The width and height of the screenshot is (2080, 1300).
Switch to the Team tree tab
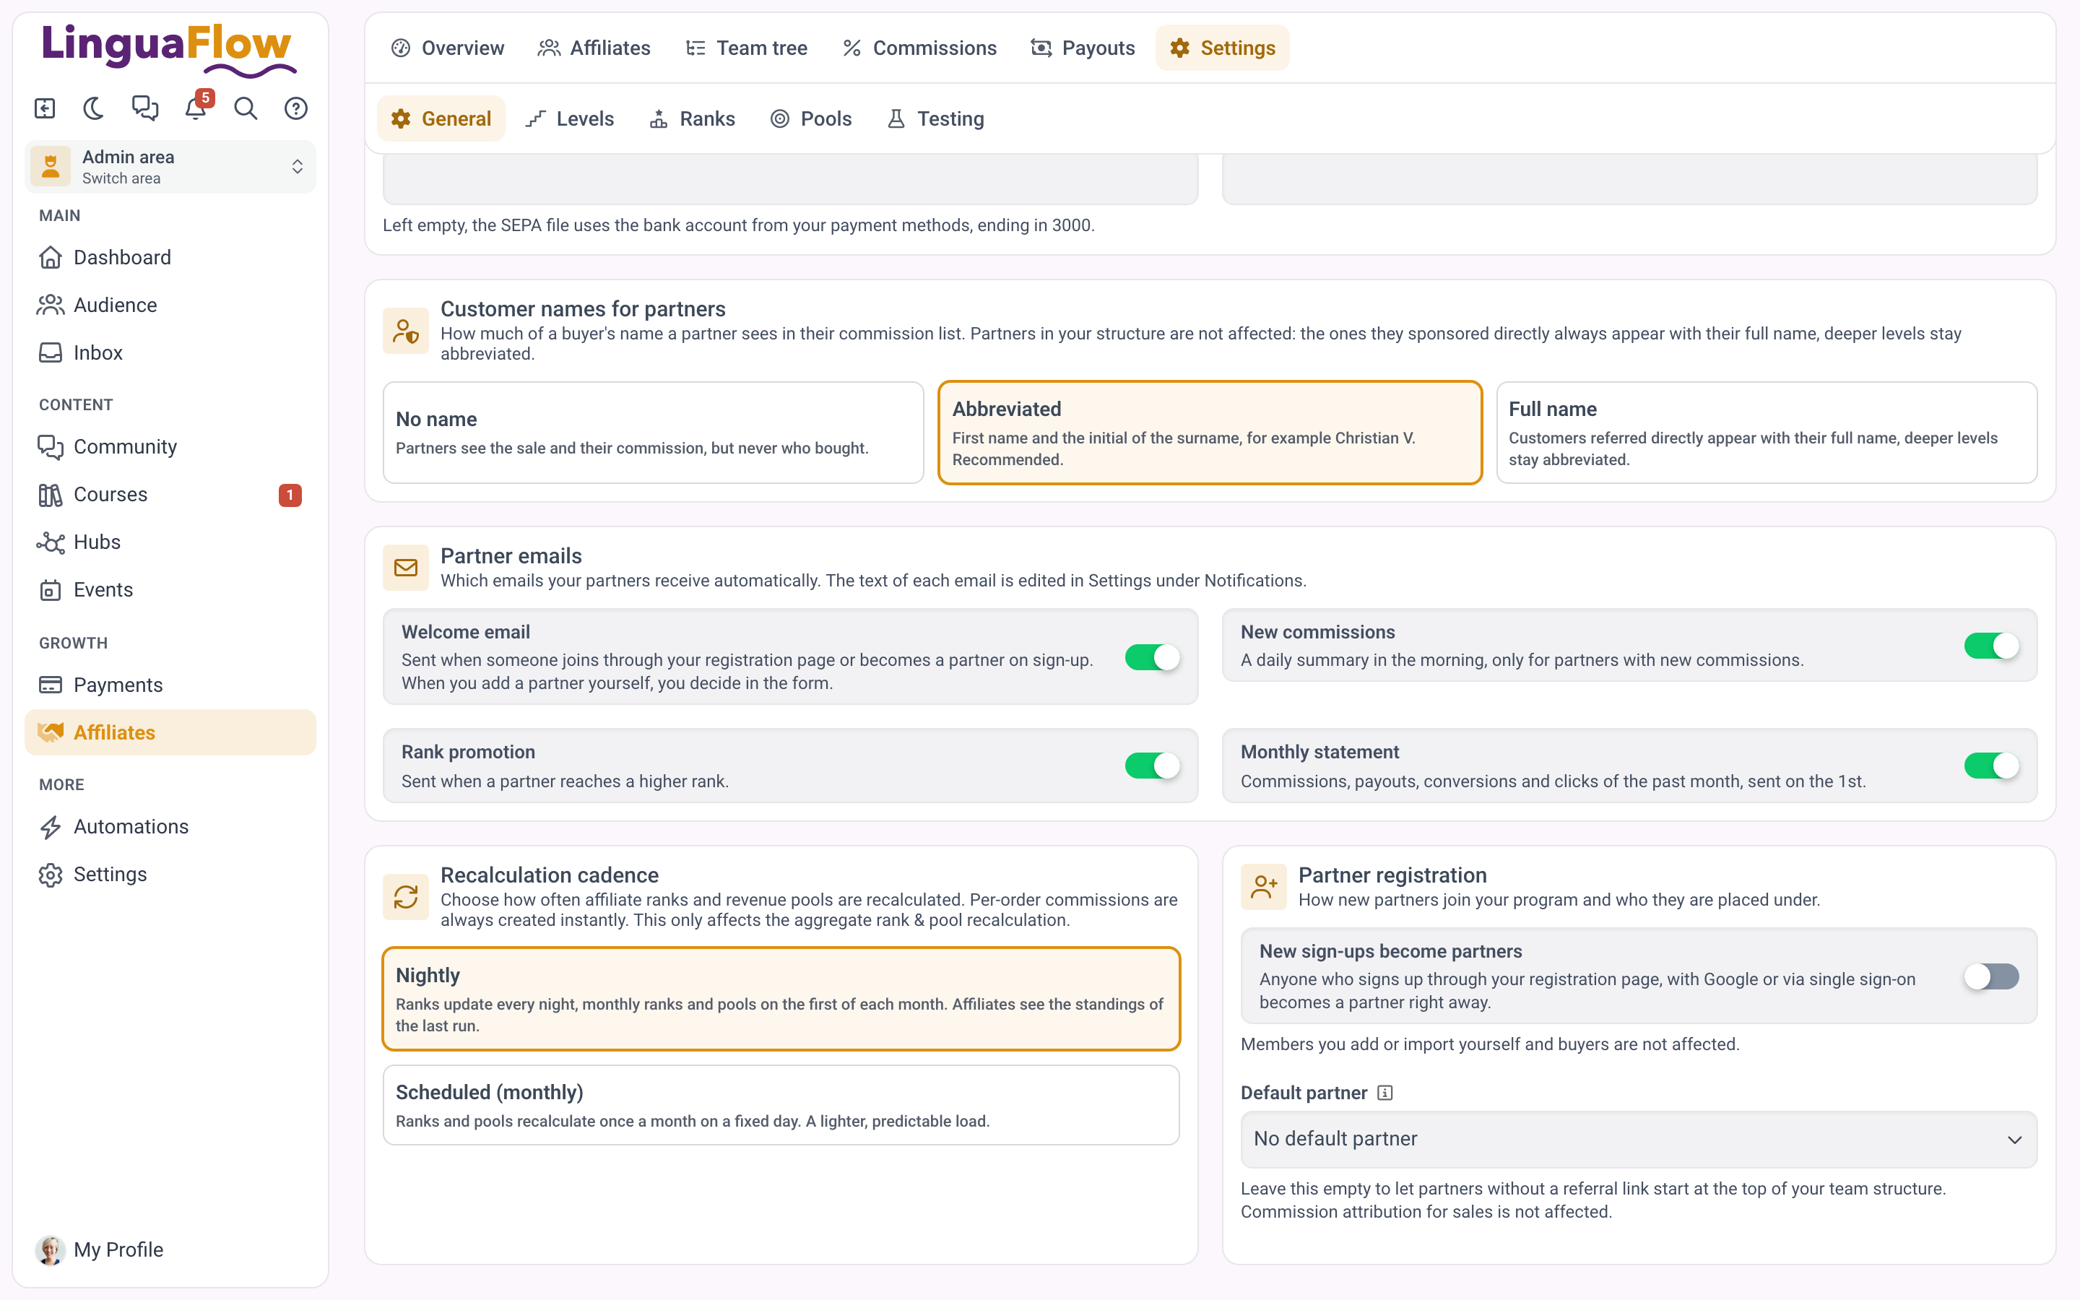coord(747,48)
